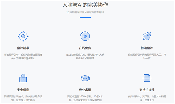The image size is (175, 104).
Task: Click the blue divider line under the subtitle
Action: pyautogui.click(x=85, y=17)
